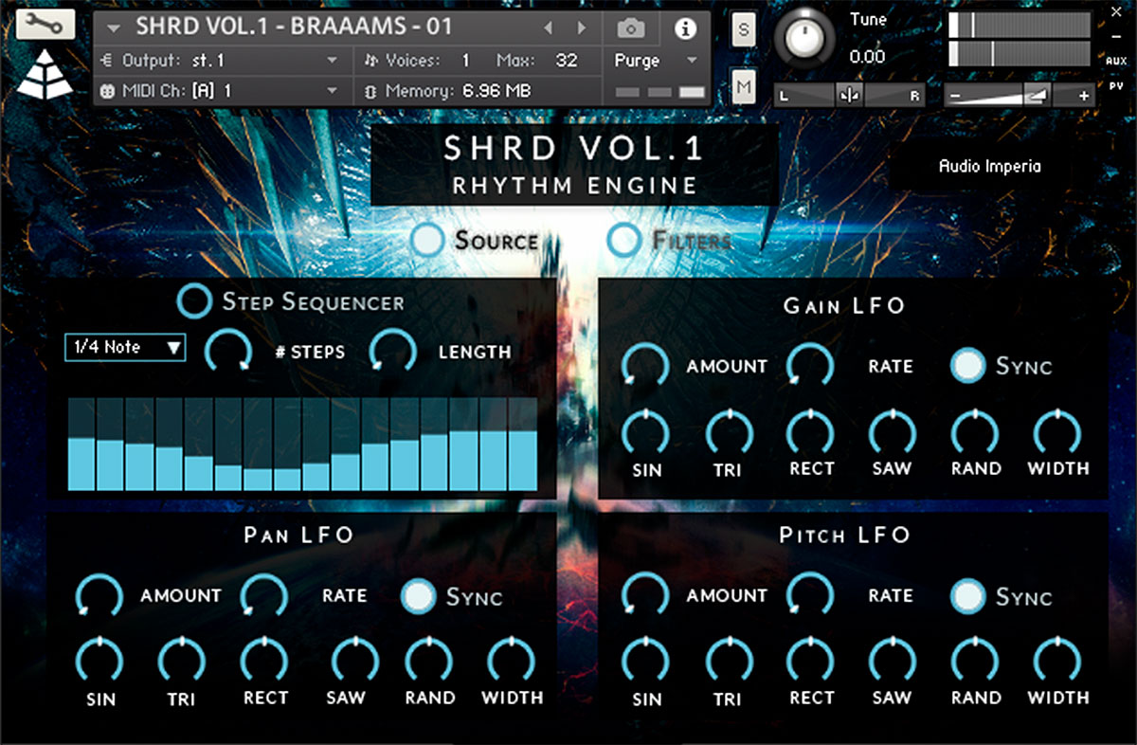1137x745 pixels.
Task: Click the Pan LFO SAW knob
Action: coord(354,662)
